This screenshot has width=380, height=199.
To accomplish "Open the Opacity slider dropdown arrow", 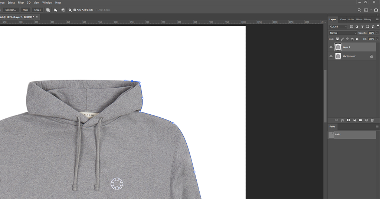I will point(377,33).
